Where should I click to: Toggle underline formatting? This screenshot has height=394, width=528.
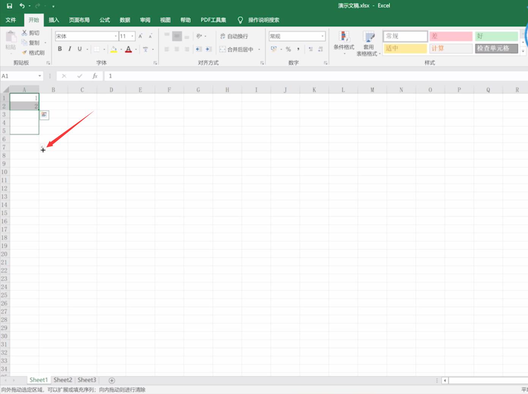(79, 49)
